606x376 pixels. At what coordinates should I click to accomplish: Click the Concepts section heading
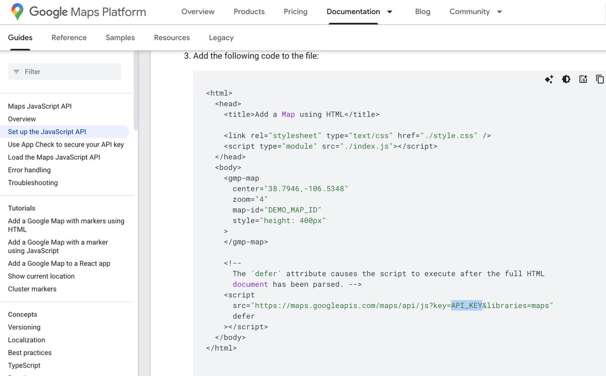(23, 314)
